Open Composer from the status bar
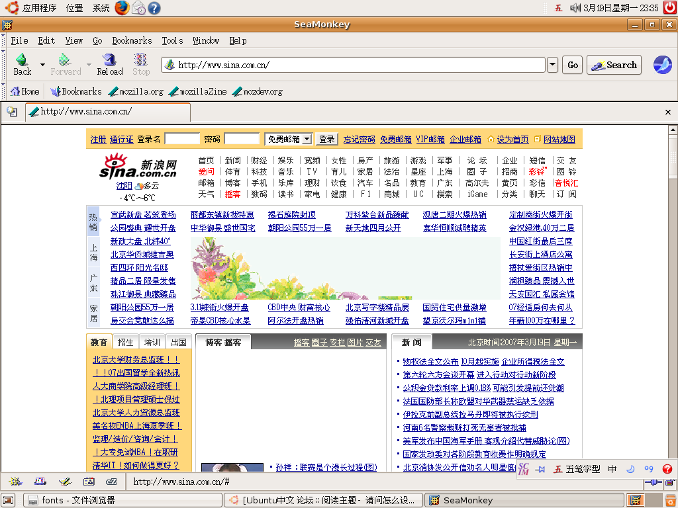Viewport: 678px width, 508px height. pyautogui.click(x=65, y=482)
